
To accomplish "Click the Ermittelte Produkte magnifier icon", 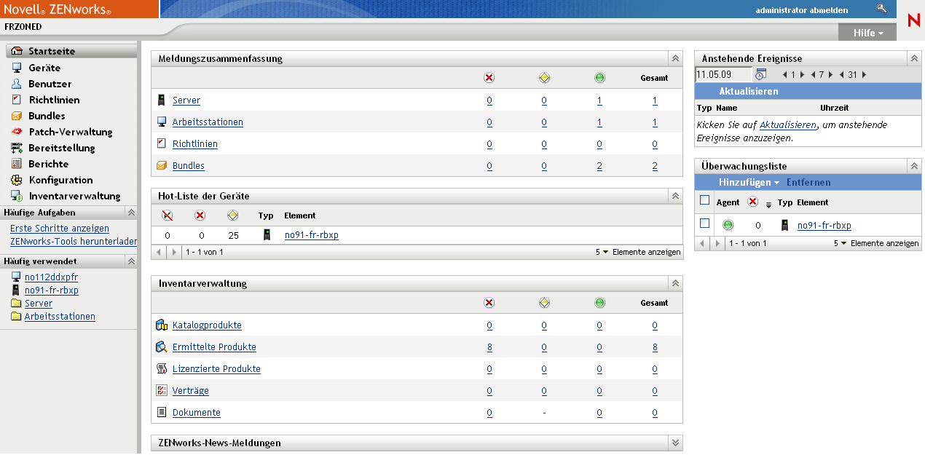I will (162, 347).
